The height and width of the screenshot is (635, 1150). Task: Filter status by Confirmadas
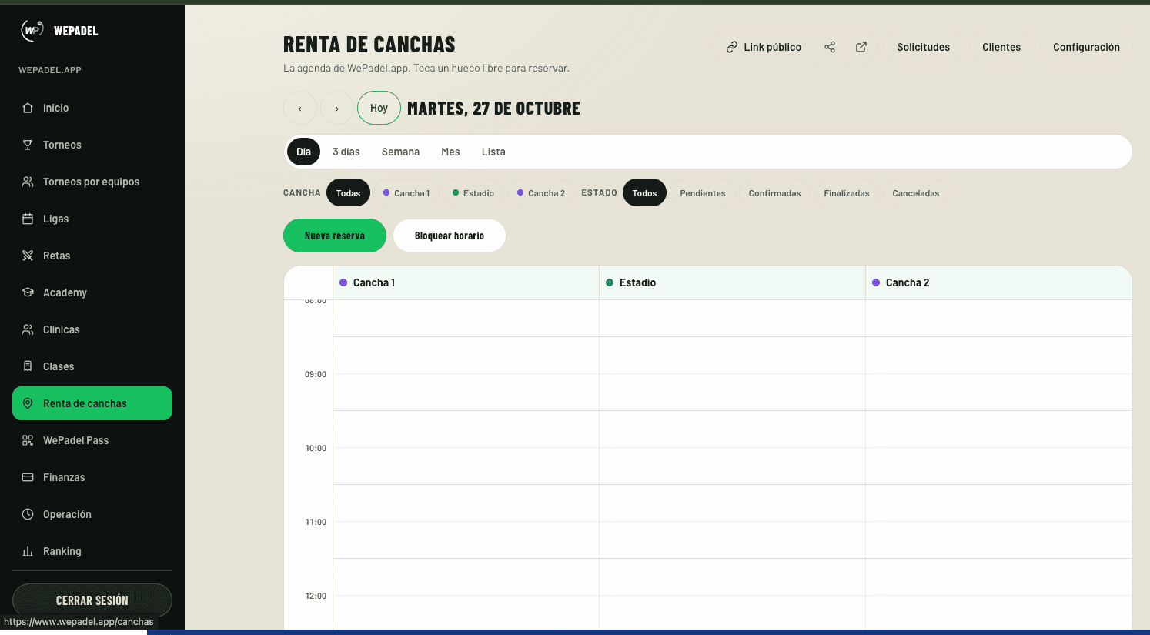point(774,193)
